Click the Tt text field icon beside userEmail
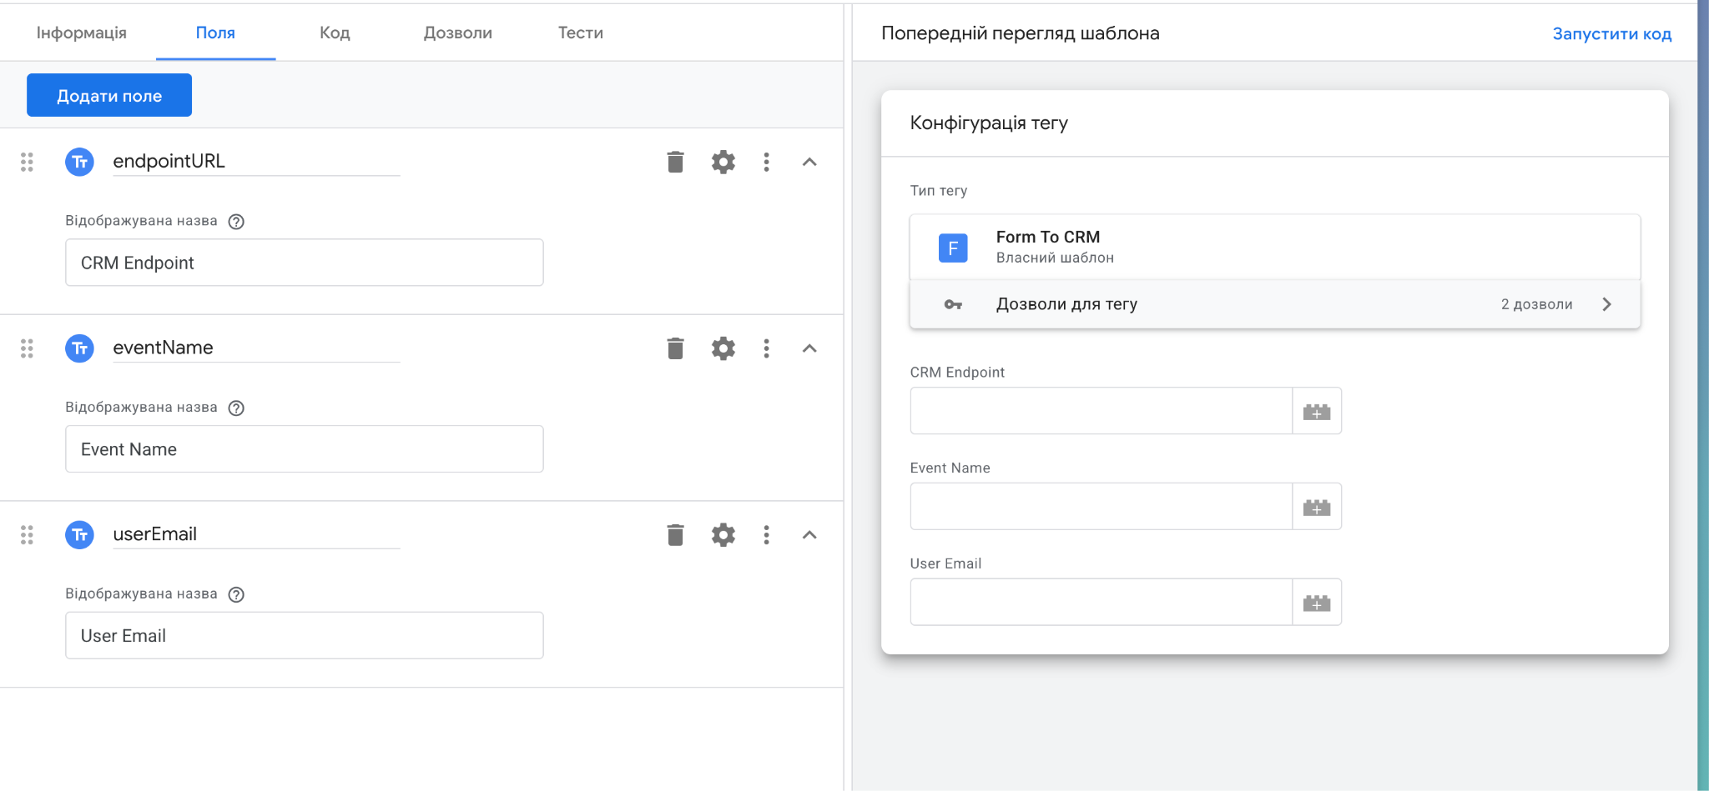The width and height of the screenshot is (1709, 791). (x=79, y=534)
